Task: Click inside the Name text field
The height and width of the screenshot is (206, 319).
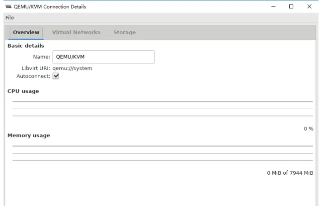Action: (x=103, y=57)
